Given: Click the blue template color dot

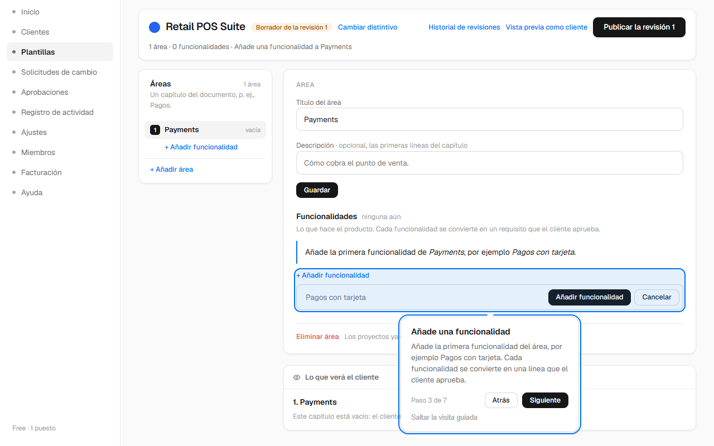Looking at the screenshot, I should point(155,27).
